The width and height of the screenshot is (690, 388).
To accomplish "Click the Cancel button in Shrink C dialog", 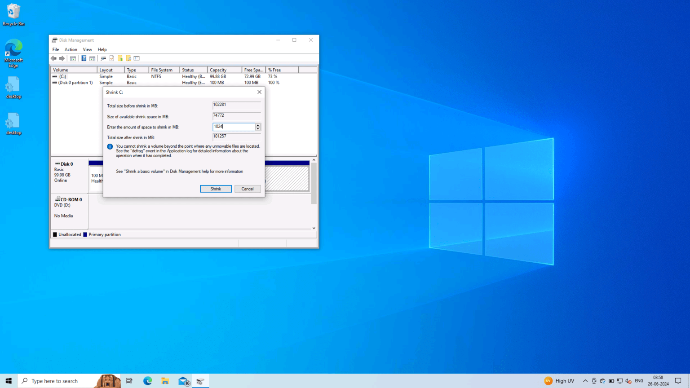I will [x=248, y=189].
